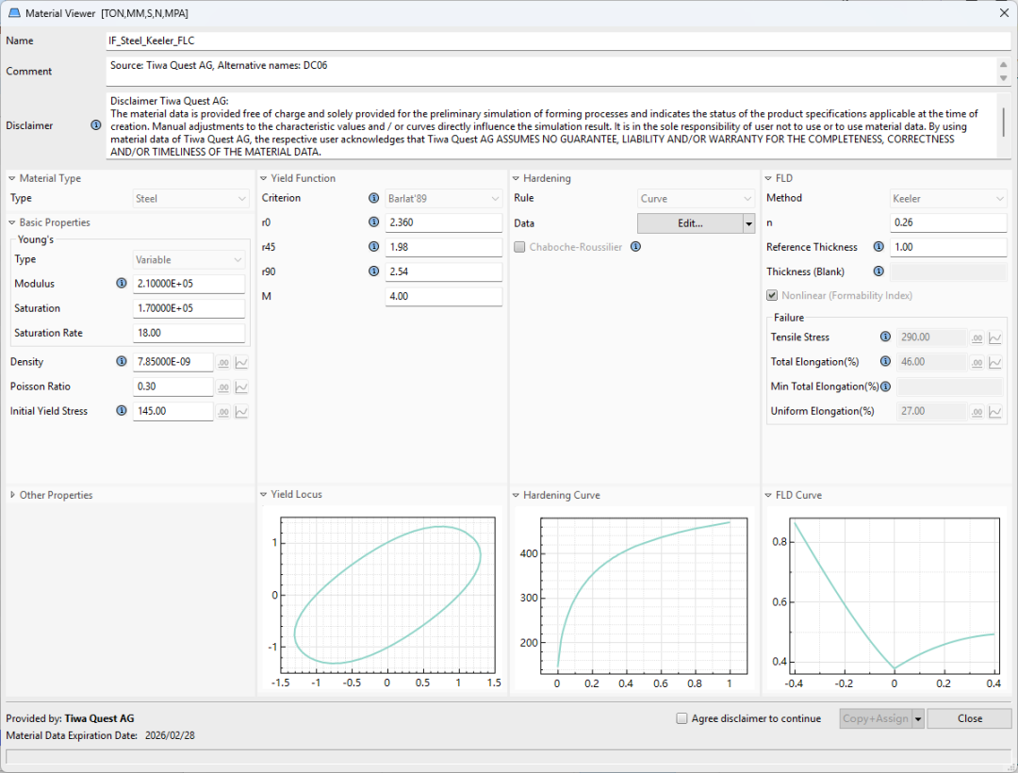Viewport: 1018px width, 773px height.
Task: Open the Hardening Rule dropdown
Action: click(697, 199)
